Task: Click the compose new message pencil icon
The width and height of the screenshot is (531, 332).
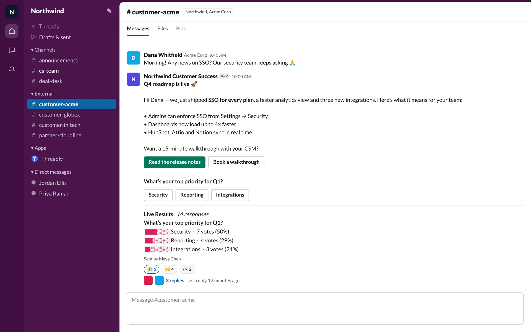Action: tap(109, 11)
